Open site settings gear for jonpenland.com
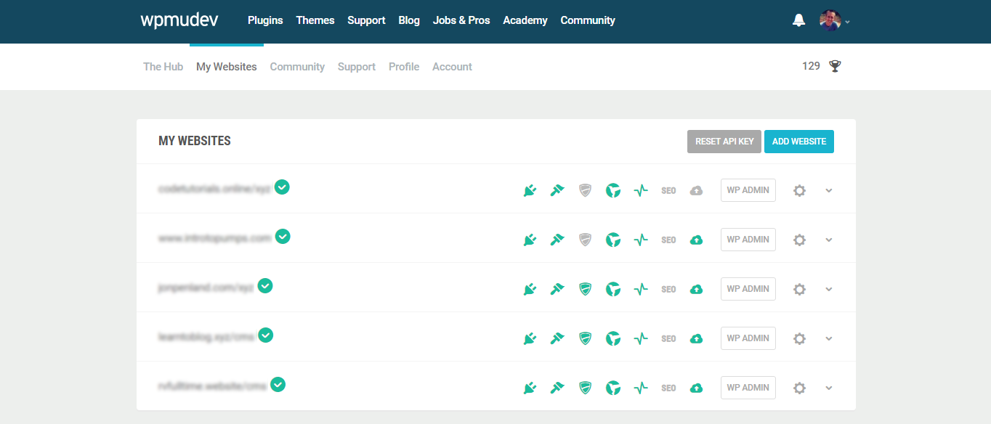The height and width of the screenshot is (424, 991). tap(799, 289)
